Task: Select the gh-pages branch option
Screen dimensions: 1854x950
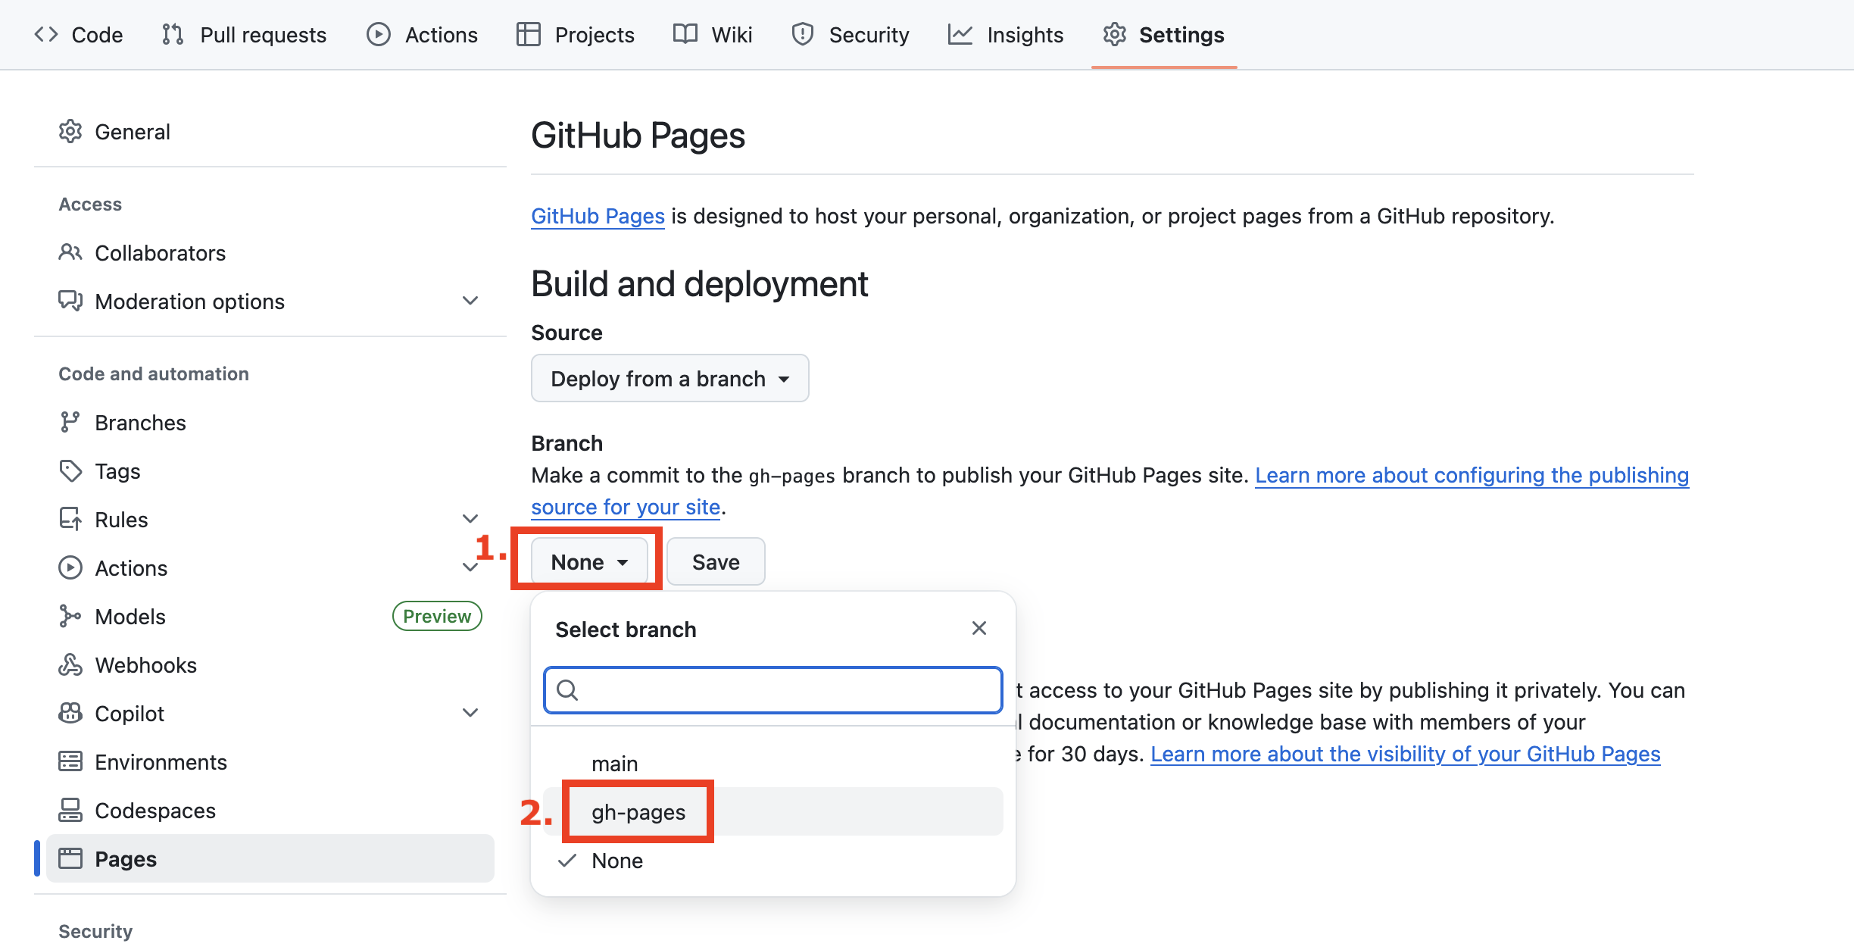Action: pyautogui.click(x=638, y=812)
